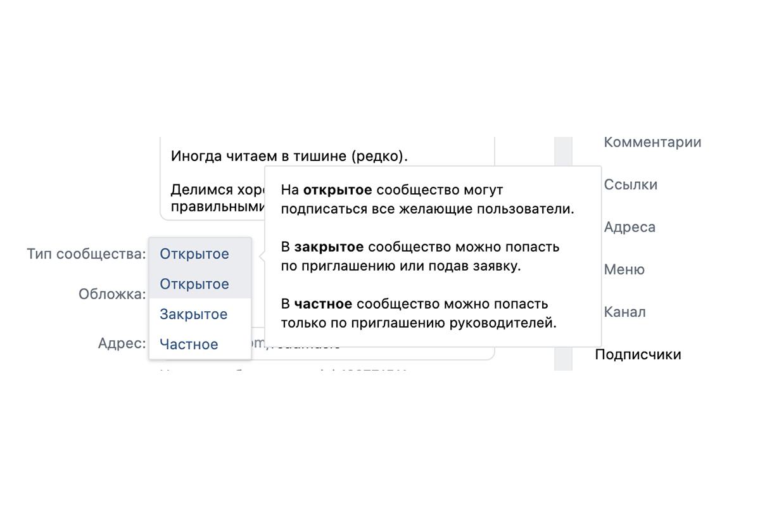The image size is (760, 507).
Task: Open the "Ссылки" section
Action: coord(631,184)
